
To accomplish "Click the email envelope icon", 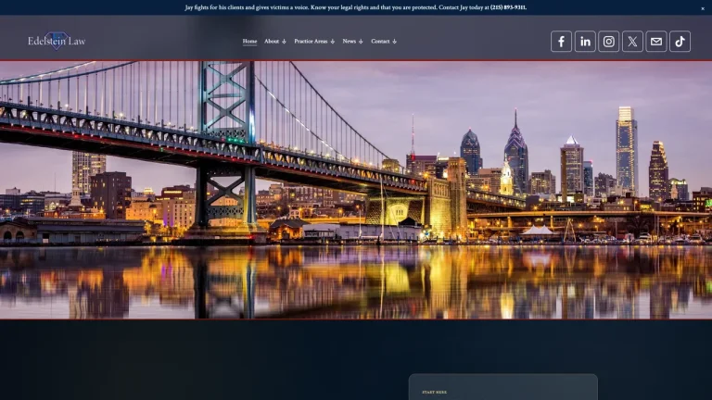I will click(x=656, y=42).
